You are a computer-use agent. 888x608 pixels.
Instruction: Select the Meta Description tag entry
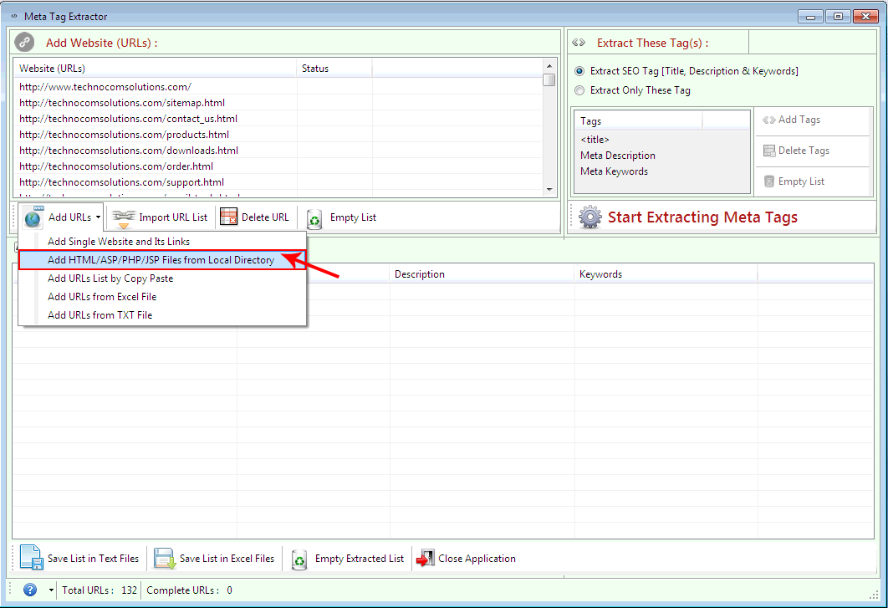[x=618, y=156]
